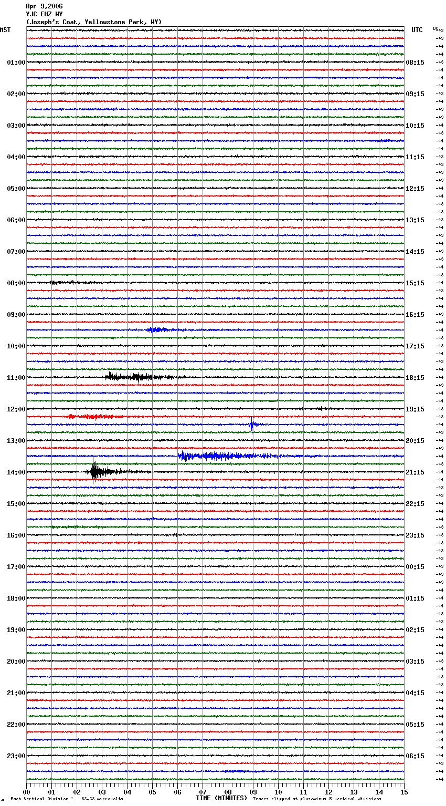Click the UTC time label "14:15"
Viewport: 446px width, 806px height.
415,252
